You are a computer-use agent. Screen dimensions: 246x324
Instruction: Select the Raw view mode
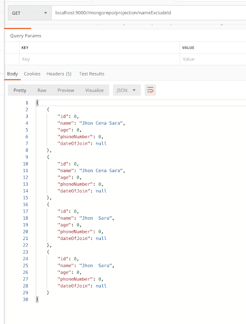[x=42, y=90]
